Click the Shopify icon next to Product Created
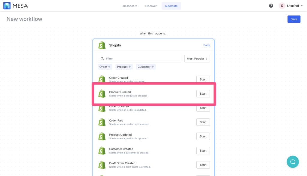 102,93
